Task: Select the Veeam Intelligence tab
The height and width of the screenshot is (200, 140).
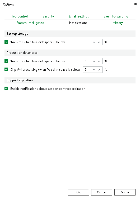Action: click(x=31, y=23)
